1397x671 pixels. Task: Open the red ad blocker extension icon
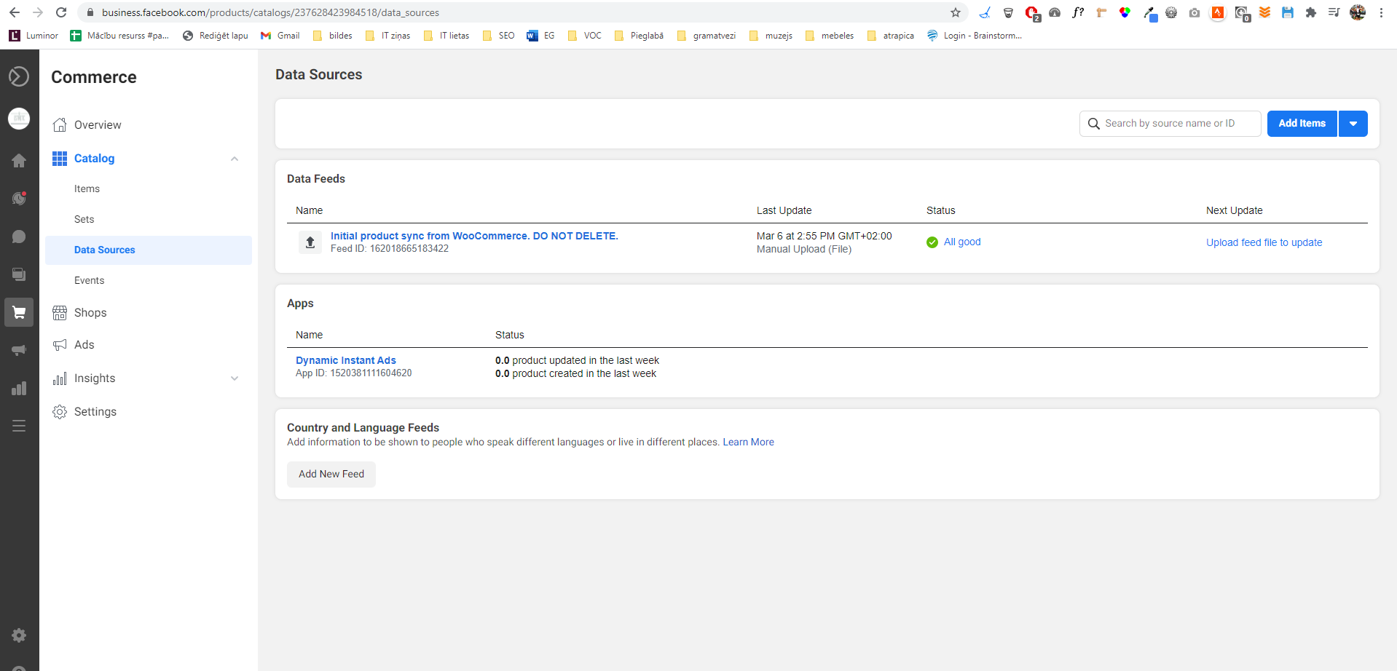1032,13
